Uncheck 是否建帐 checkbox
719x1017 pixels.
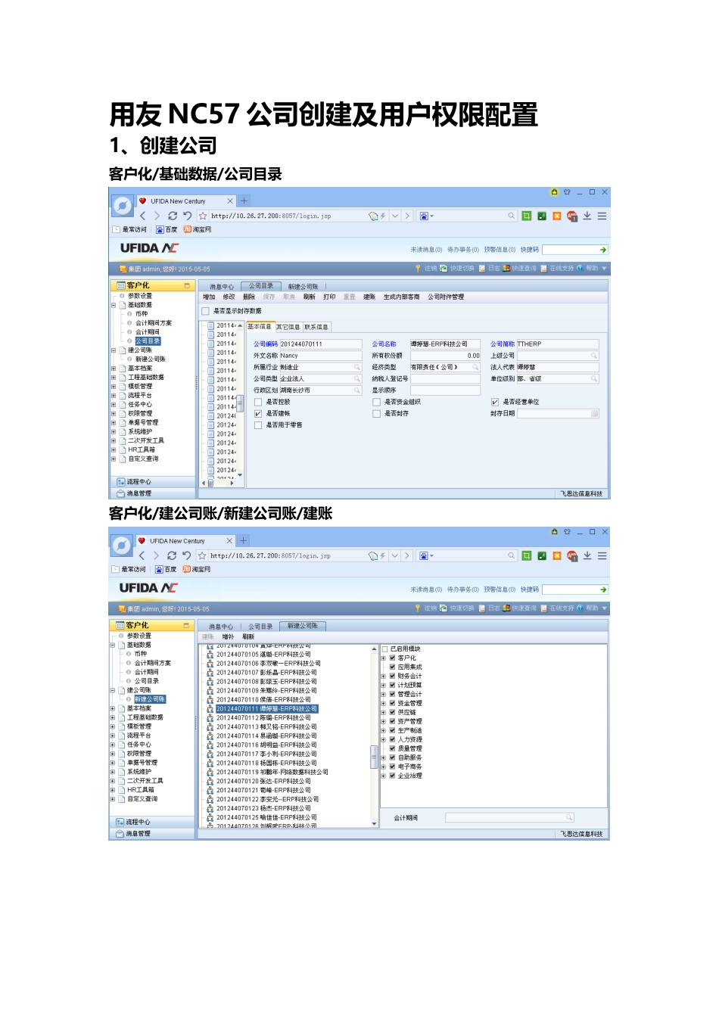pos(258,414)
